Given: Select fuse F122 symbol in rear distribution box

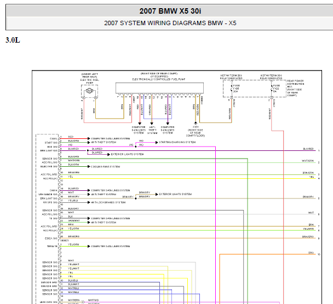Looking at the screenshot, I should (x=271, y=87).
